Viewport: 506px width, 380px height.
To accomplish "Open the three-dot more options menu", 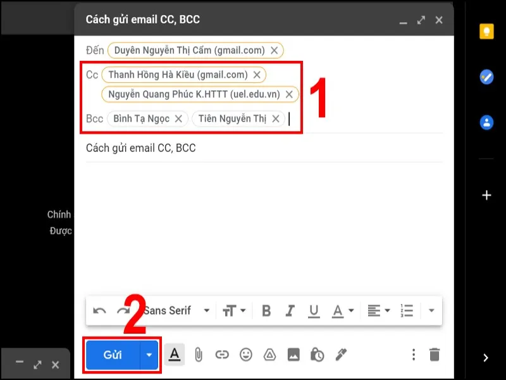I will click(413, 356).
